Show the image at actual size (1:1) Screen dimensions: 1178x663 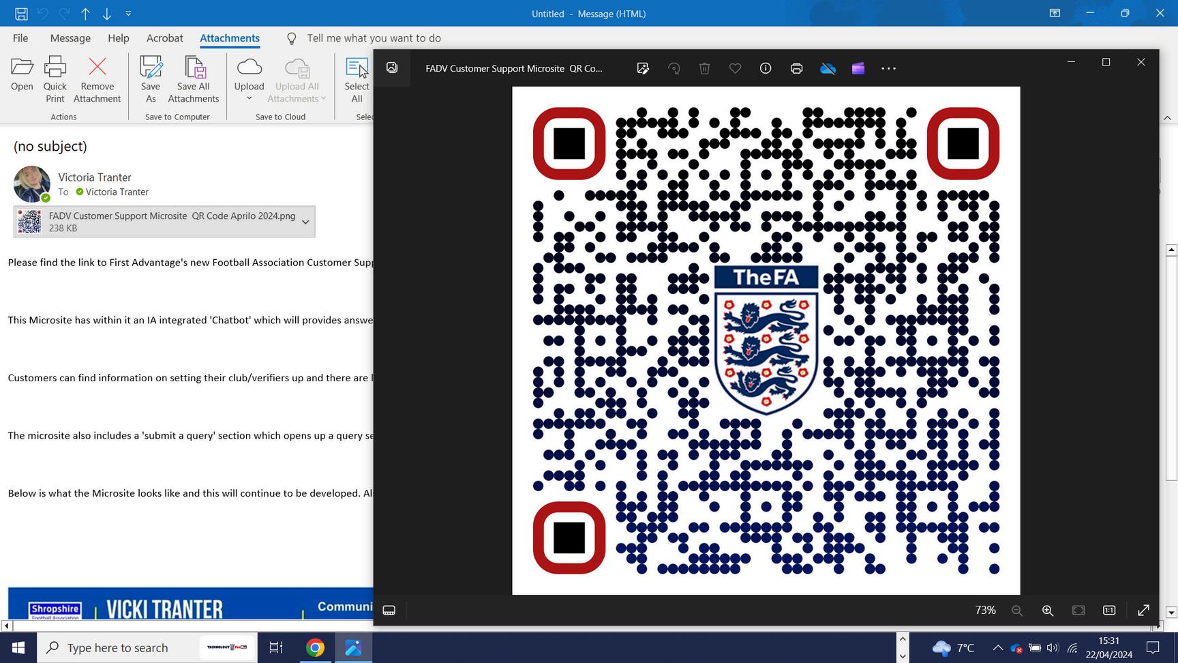coord(1109,610)
